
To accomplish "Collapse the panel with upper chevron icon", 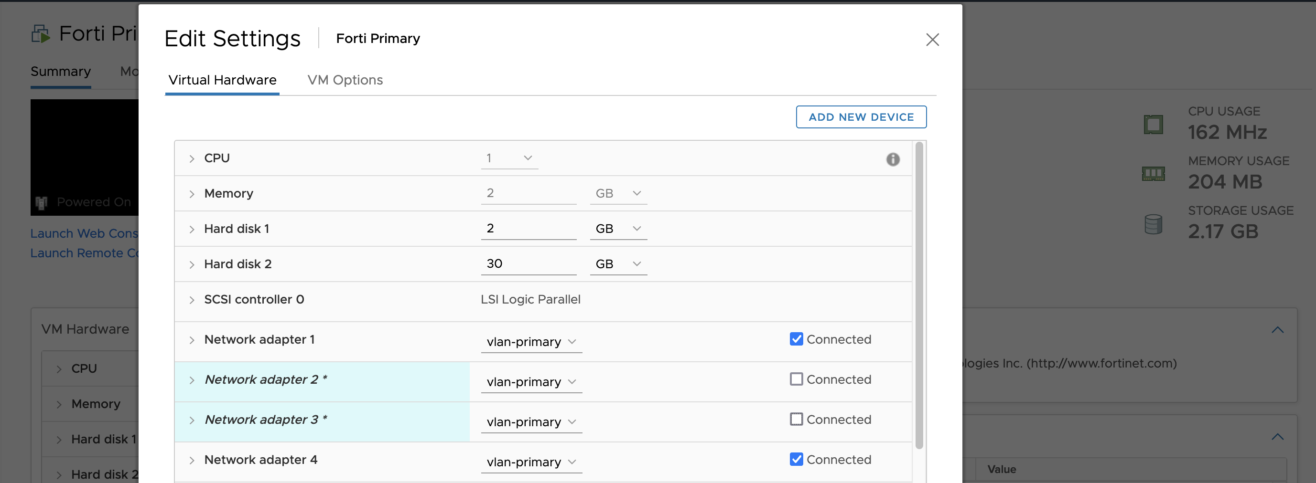I will pyautogui.click(x=1277, y=330).
